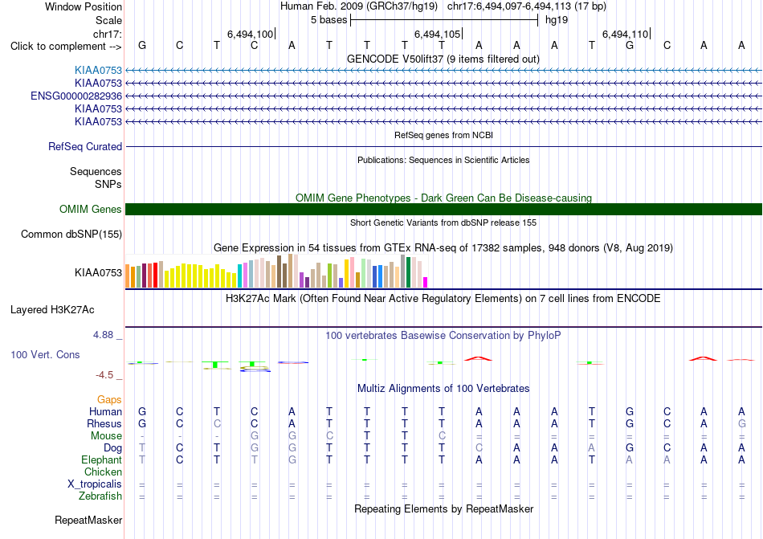Click the '5 bases' scale bar label
The height and width of the screenshot is (539, 763).
pyautogui.click(x=329, y=20)
